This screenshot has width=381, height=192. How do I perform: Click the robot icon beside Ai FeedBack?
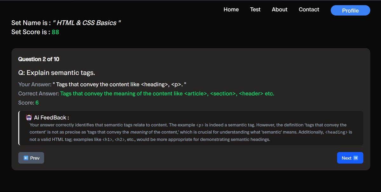click(29, 118)
